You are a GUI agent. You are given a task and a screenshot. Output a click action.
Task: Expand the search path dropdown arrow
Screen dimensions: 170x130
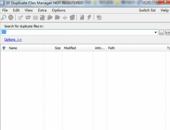156,32
